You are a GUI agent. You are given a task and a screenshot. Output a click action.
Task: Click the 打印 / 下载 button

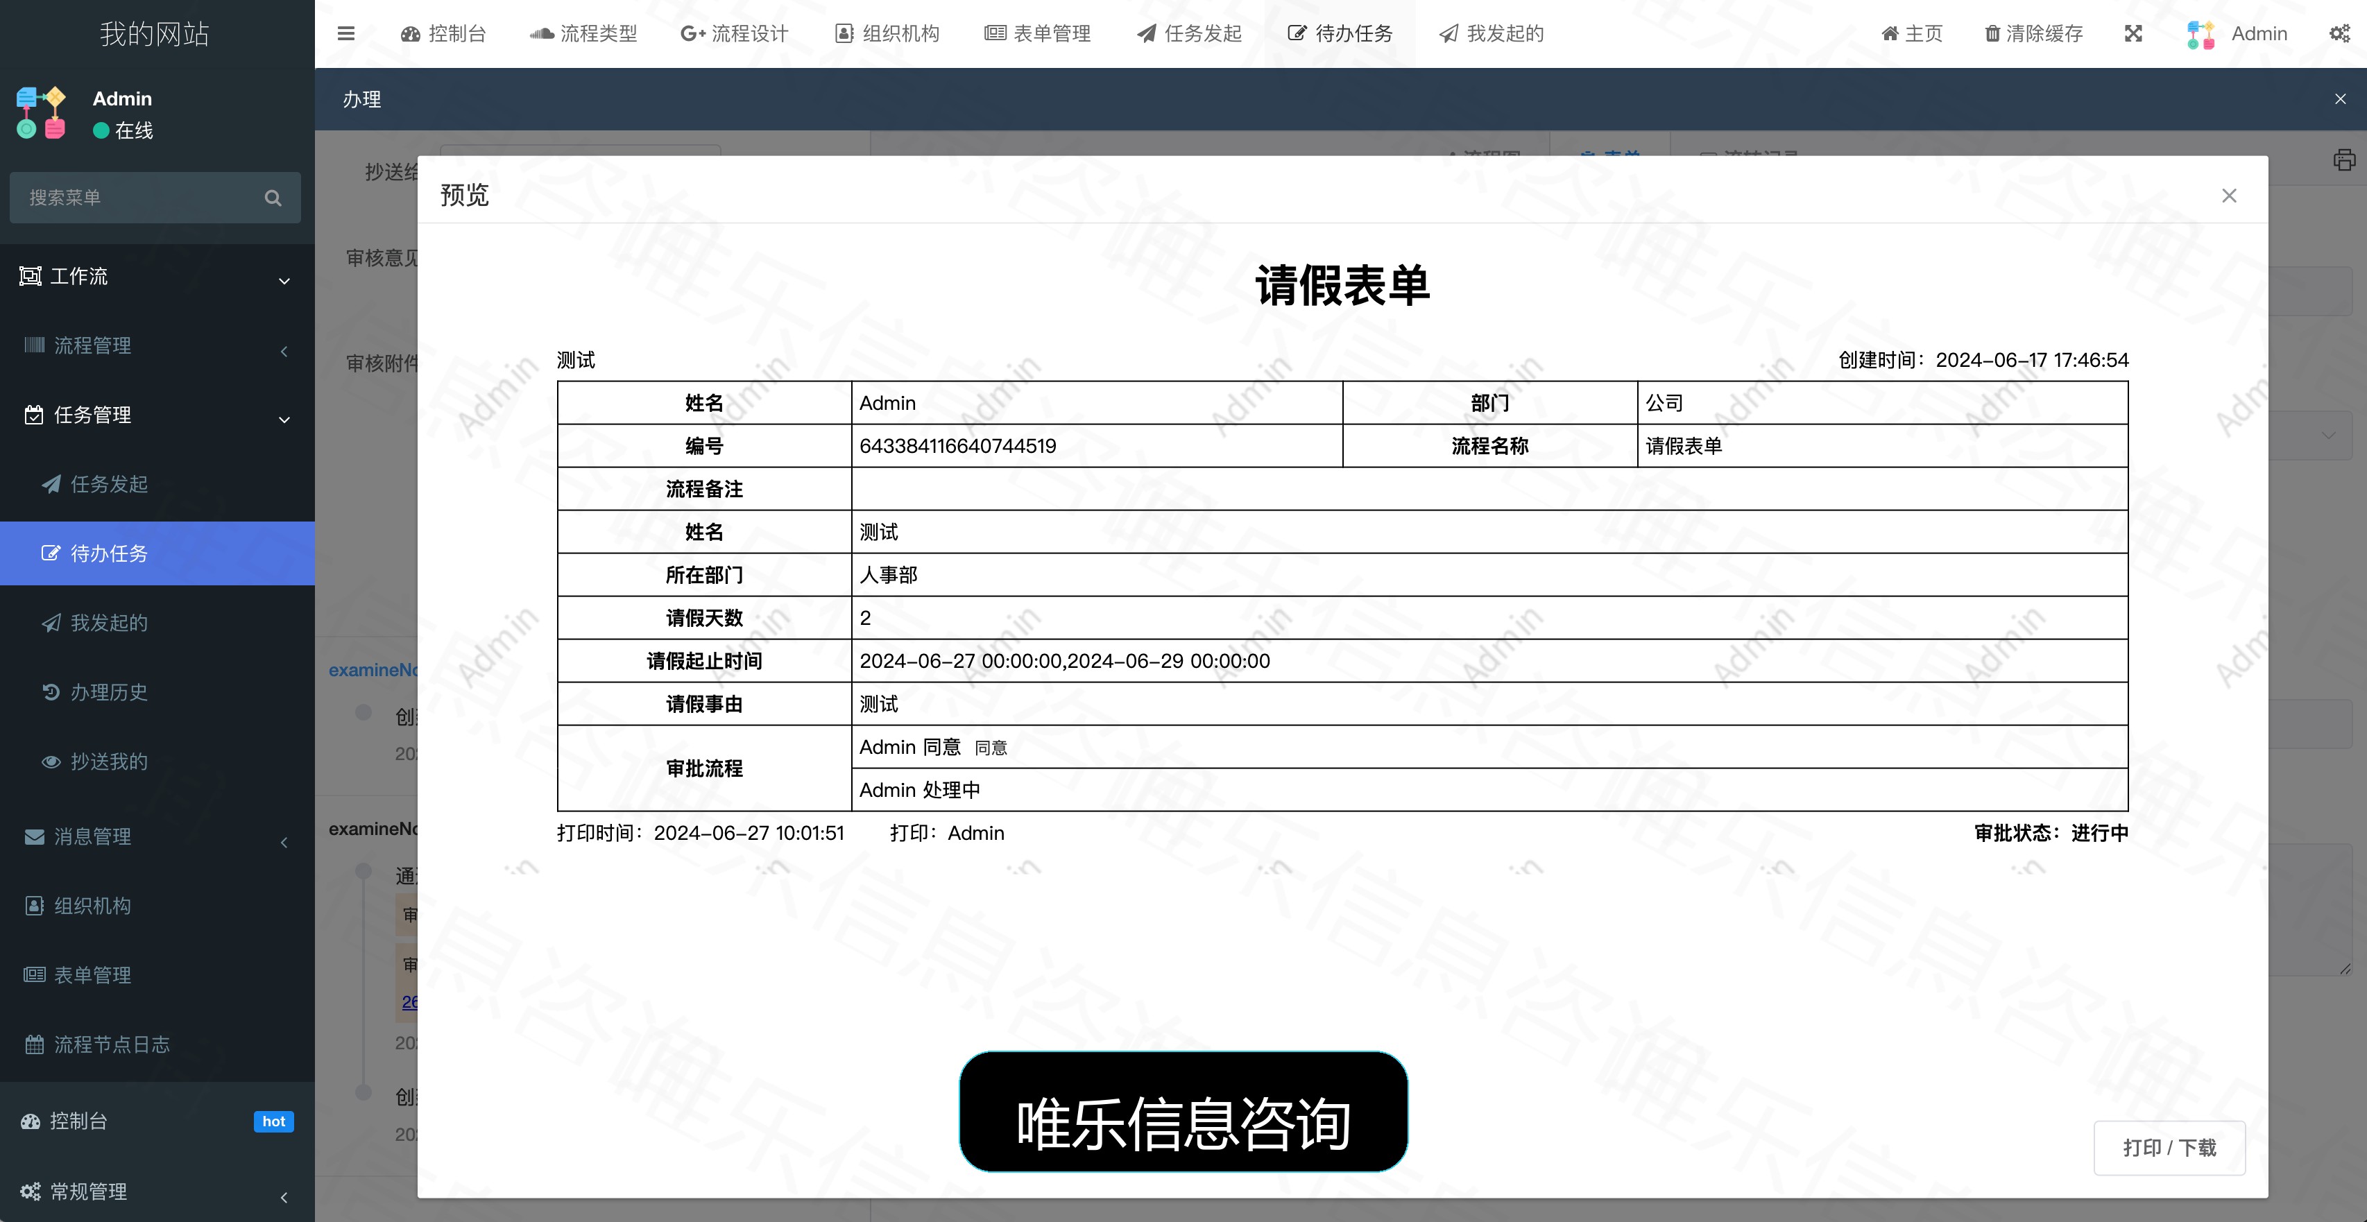pos(2169,1148)
